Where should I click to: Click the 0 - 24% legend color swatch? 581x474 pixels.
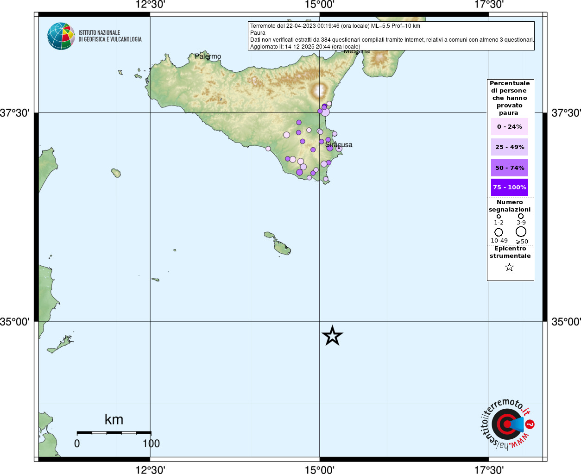click(x=509, y=126)
